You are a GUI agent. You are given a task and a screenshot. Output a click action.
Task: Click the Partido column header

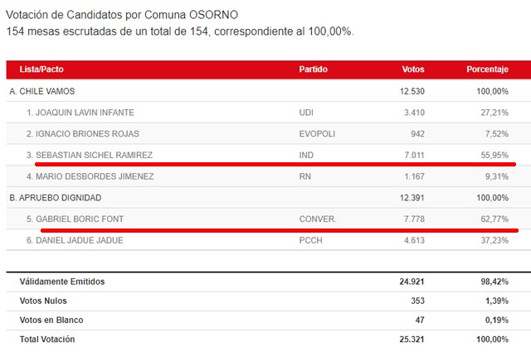(x=313, y=70)
